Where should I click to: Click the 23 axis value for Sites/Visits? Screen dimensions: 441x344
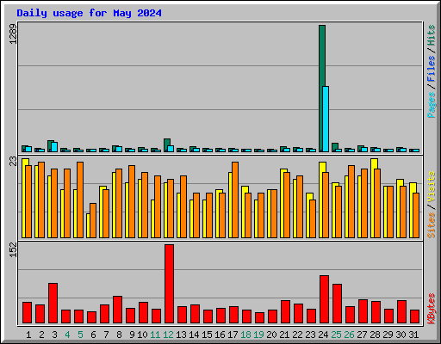pyautogui.click(x=13, y=161)
